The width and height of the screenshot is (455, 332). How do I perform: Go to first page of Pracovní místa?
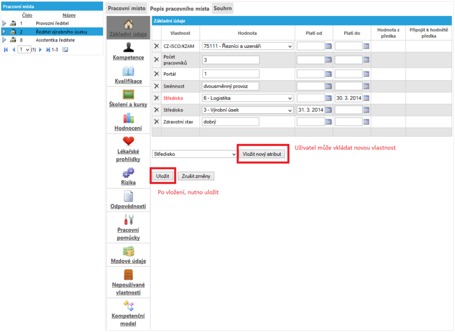point(6,49)
